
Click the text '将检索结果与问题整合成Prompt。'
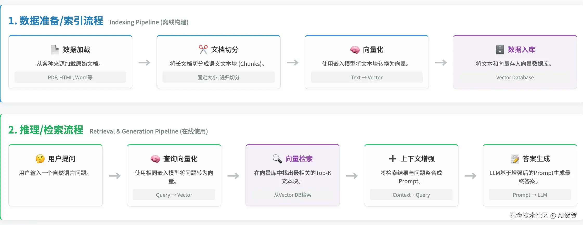pyautogui.click(x=411, y=177)
